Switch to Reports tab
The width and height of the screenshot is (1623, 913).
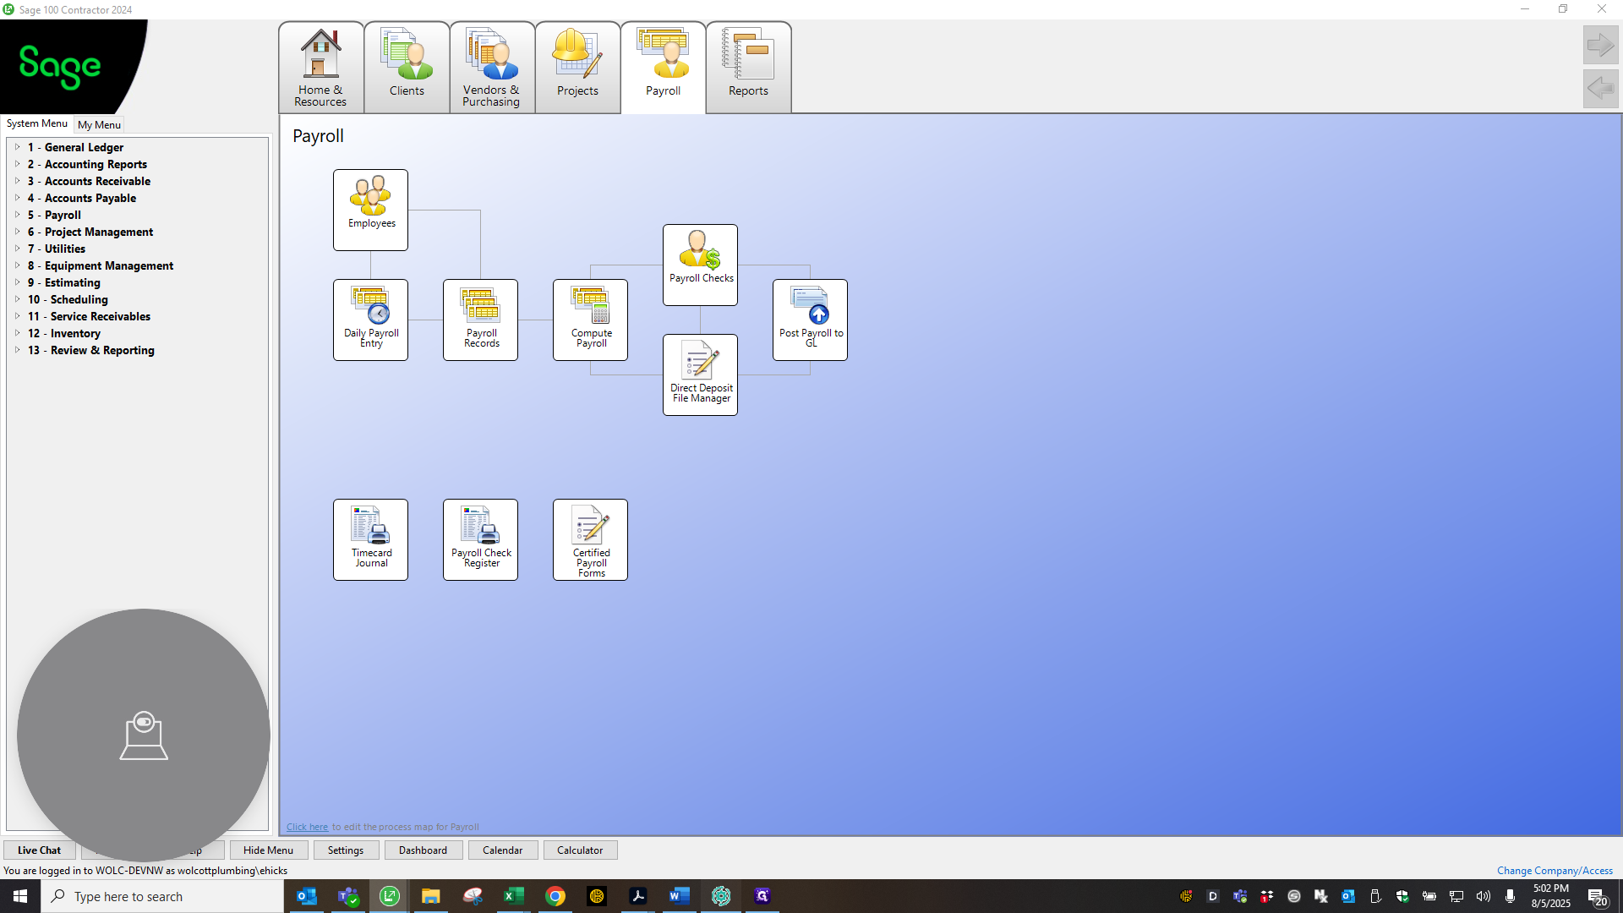click(x=748, y=68)
